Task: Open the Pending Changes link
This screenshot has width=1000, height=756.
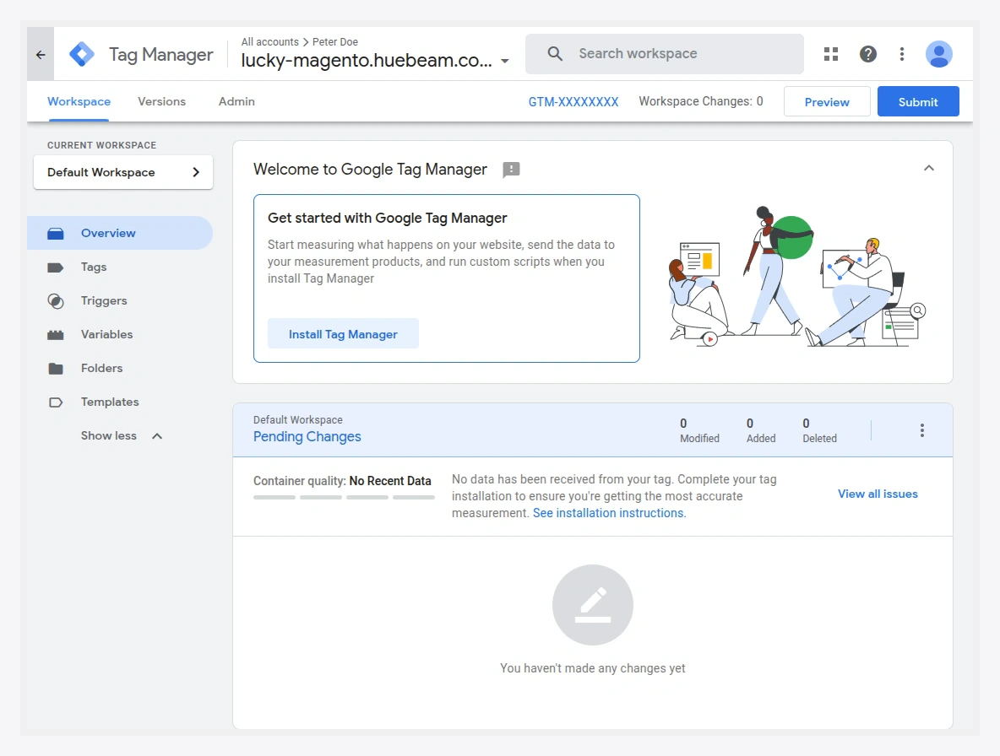Action: [x=307, y=437]
